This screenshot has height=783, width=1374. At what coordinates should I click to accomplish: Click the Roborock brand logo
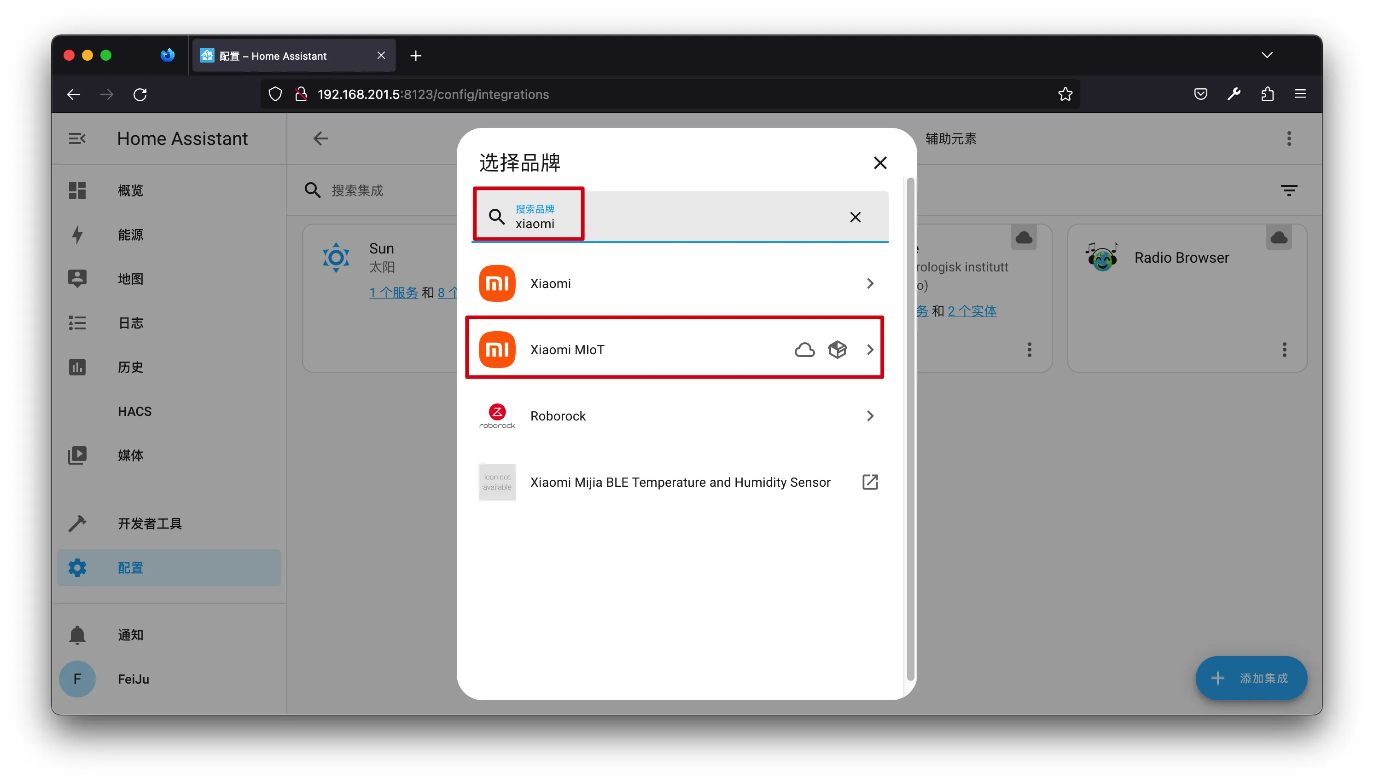click(497, 416)
